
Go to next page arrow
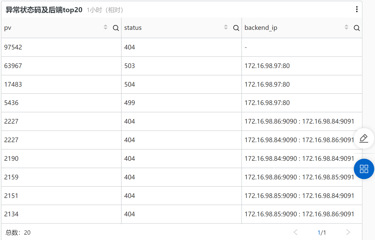(348, 232)
